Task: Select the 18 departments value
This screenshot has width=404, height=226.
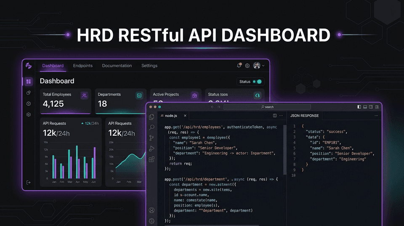Action: [102, 104]
